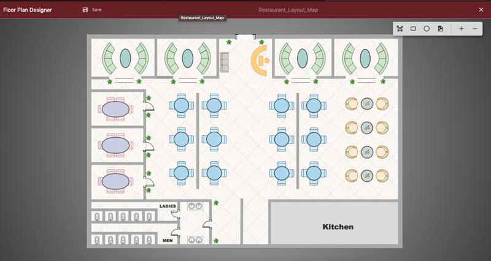
Task: Select the top-right green booth table
Action: point(366,58)
